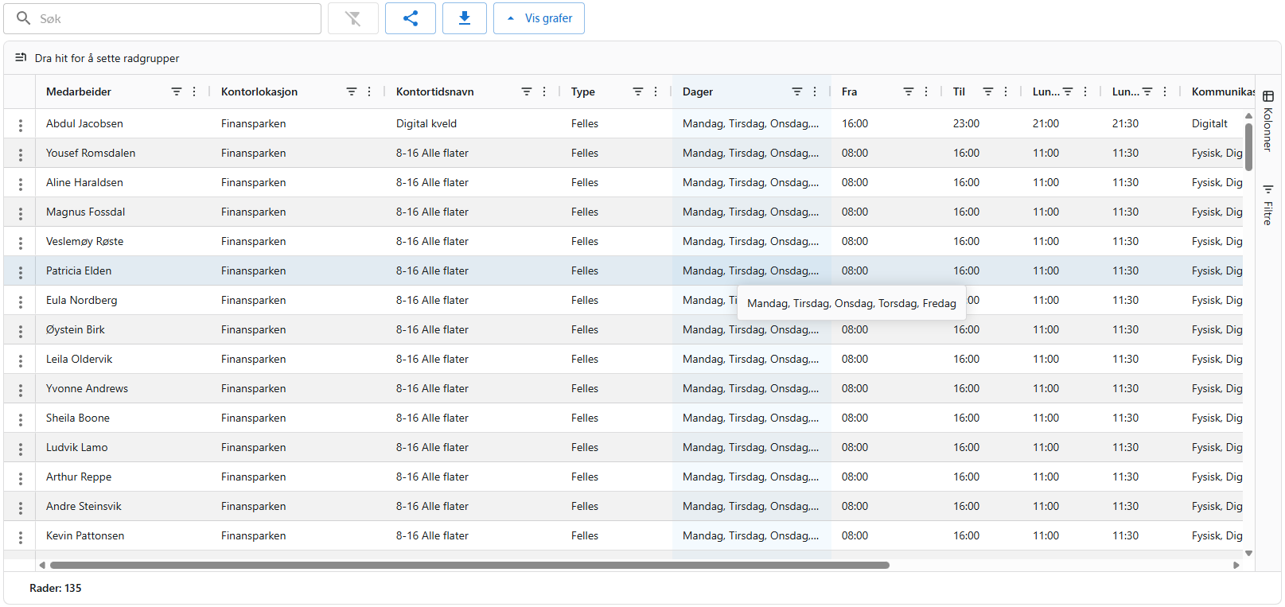Open row actions for Patricia Elden

pos(21,271)
